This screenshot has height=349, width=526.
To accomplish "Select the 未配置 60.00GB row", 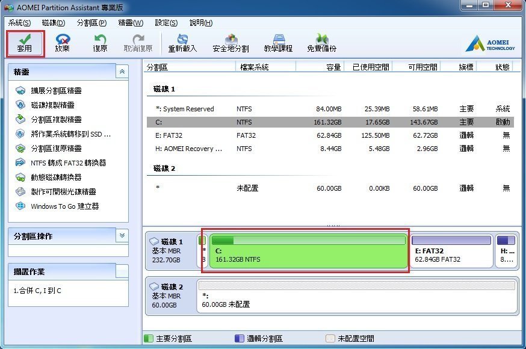I will tap(330, 188).
